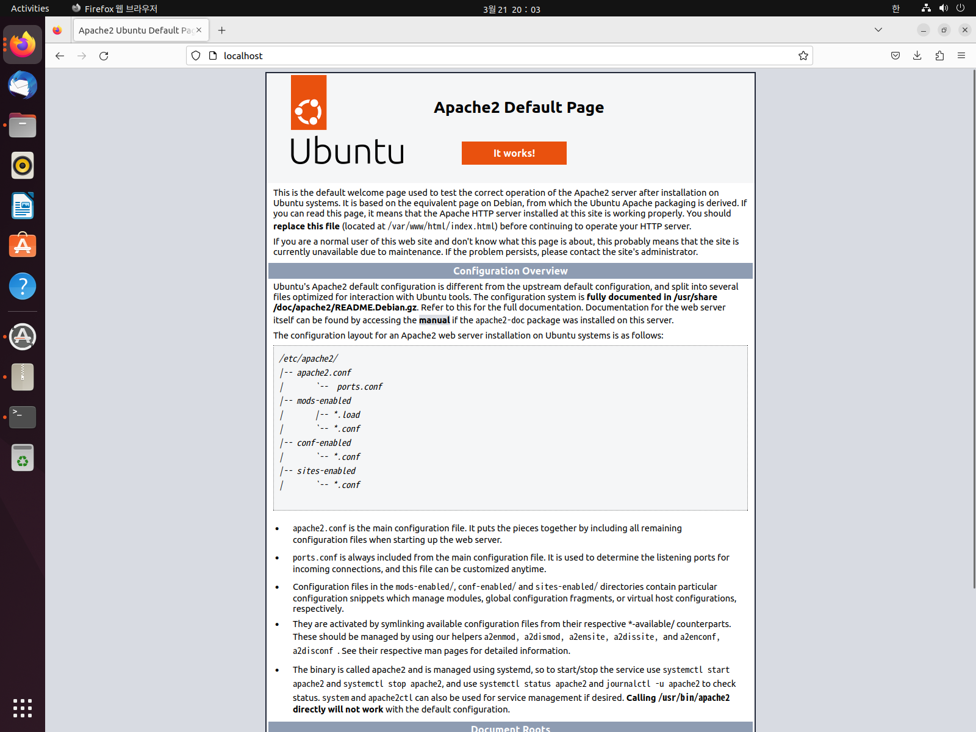Bookmark this page with the star
The height and width of the screenshot is (732, 976).
(x=803, y=56)
